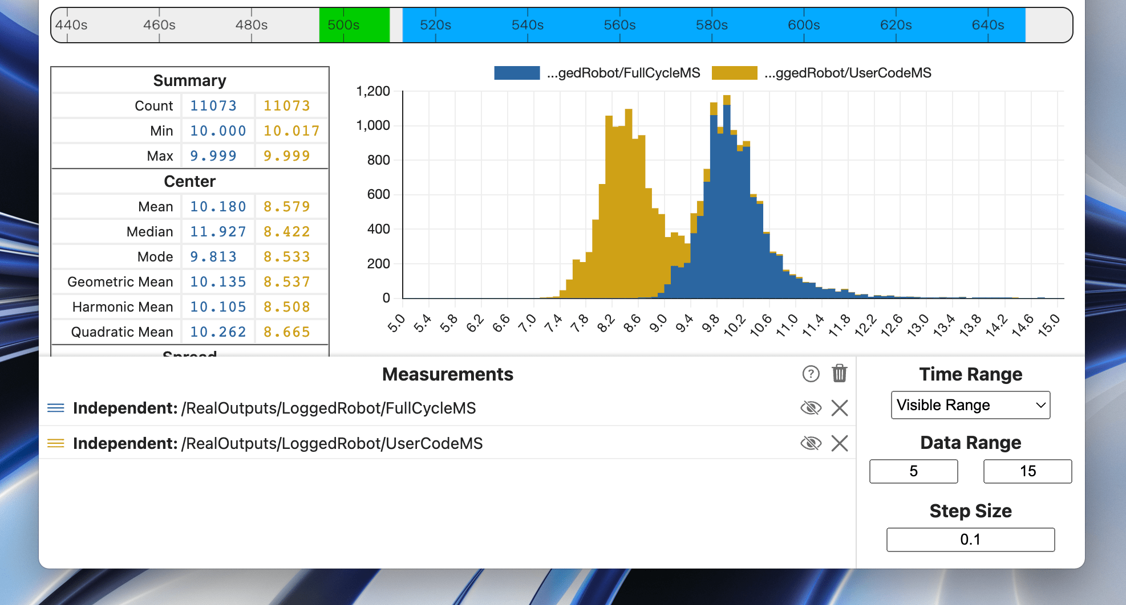This screenshot has width=1126, height=605.
Task: Toggle the UserCodeMS yellow legend swatch
Action: [735, 73]
